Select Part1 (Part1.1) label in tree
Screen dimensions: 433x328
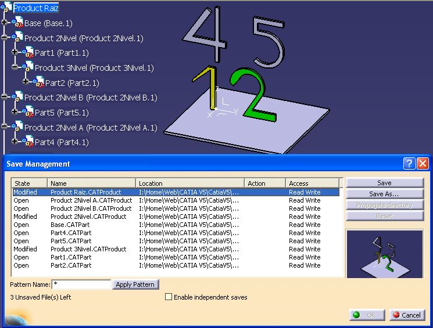click(62, 53)
